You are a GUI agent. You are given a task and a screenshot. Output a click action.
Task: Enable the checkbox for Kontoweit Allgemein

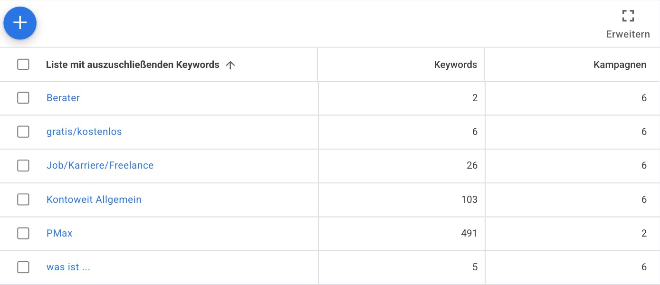click(23, 199)
